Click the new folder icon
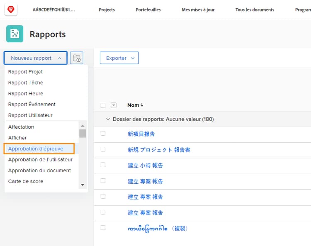Image resolution: width=311 pixels, height=246 pixels. tap(77, 58)
